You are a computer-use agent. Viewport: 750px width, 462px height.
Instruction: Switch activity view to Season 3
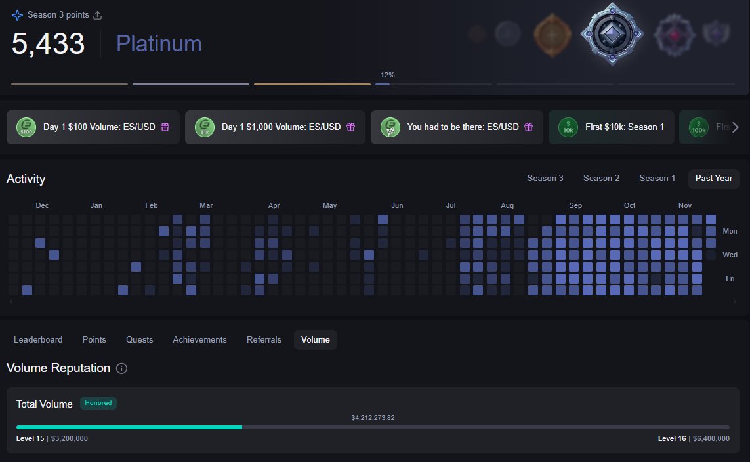(x=545, y=178)
